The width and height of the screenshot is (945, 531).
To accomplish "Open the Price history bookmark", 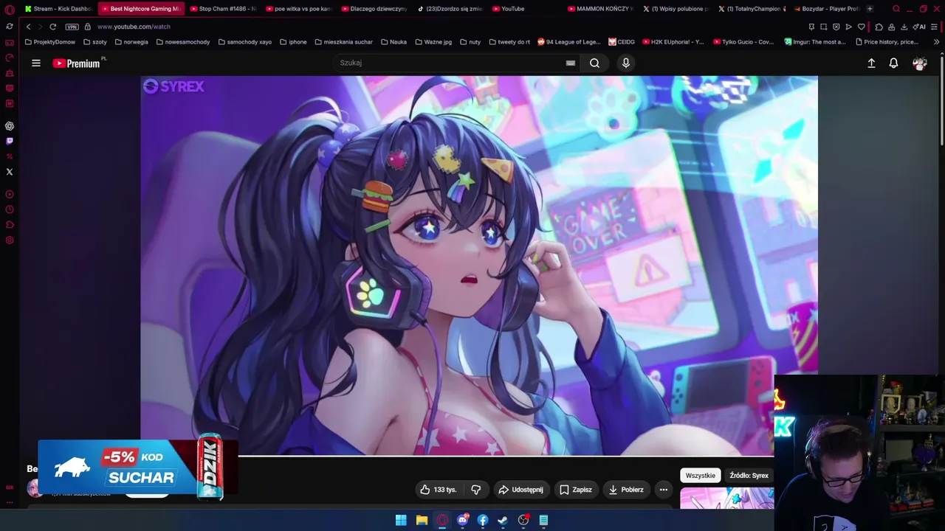I will pos(886,42).
